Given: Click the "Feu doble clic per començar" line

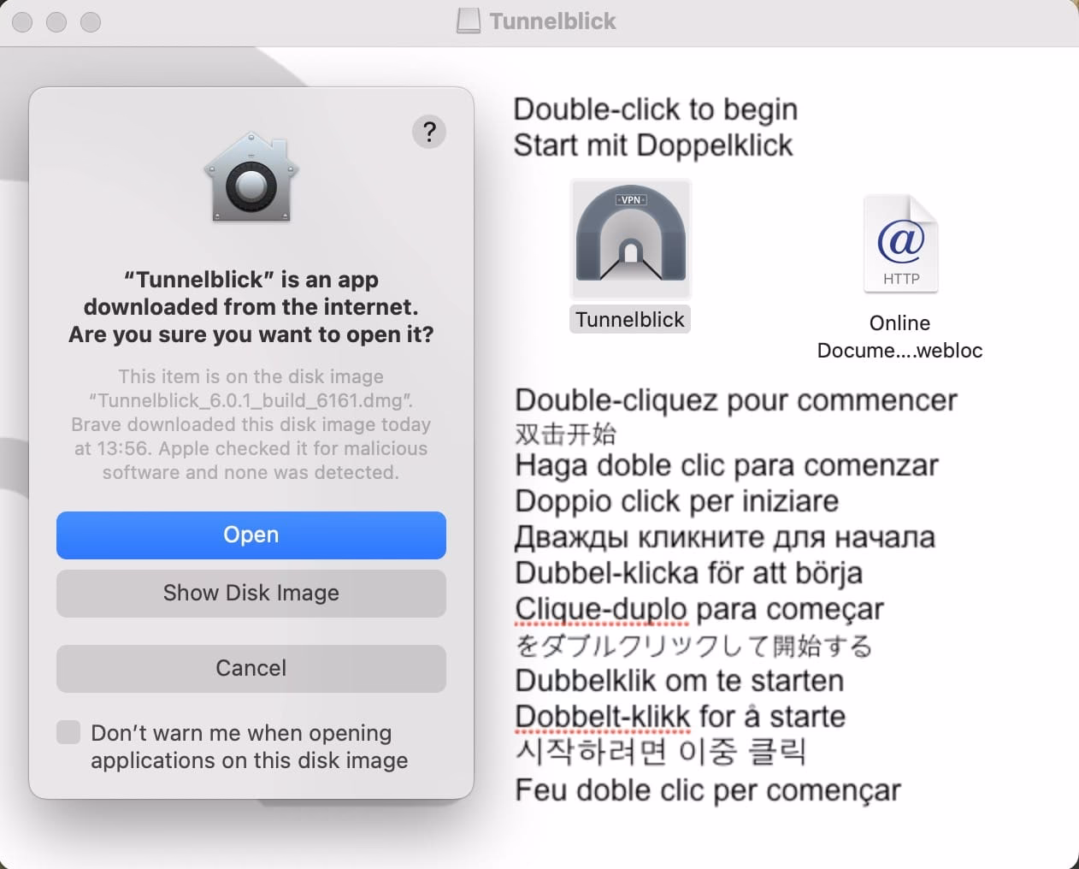Looking at the screenshot, I should 708,790.
